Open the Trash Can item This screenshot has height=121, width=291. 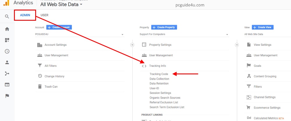[x=51, y=87]
